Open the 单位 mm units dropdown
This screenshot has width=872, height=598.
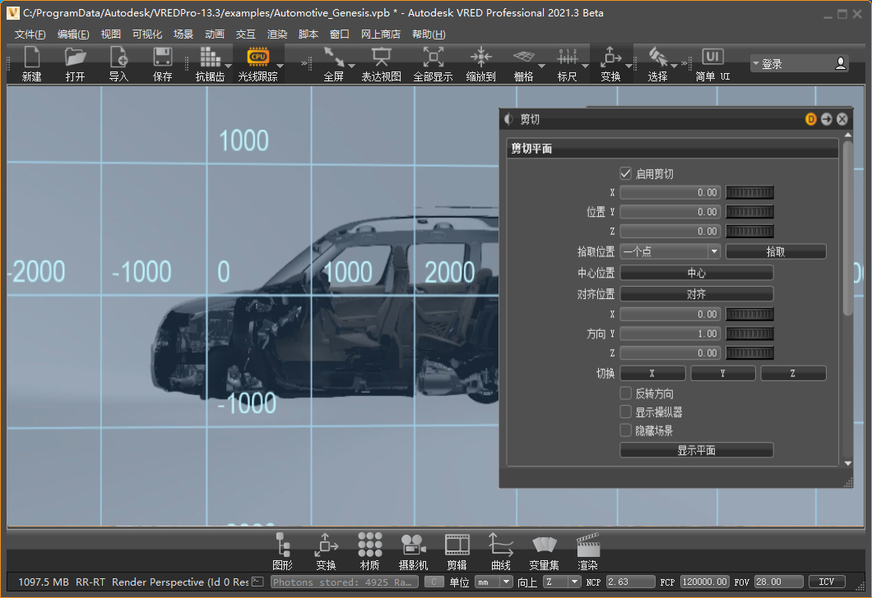click(494, 582)
